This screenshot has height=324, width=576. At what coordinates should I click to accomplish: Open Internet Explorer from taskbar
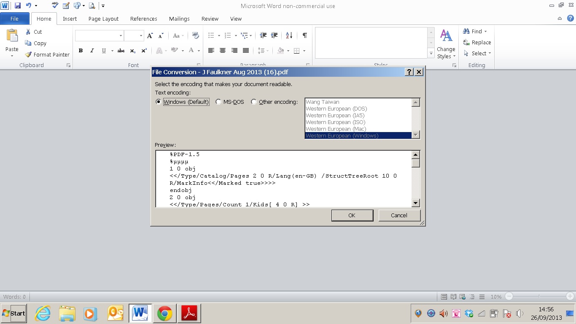[x=43, y=313]
